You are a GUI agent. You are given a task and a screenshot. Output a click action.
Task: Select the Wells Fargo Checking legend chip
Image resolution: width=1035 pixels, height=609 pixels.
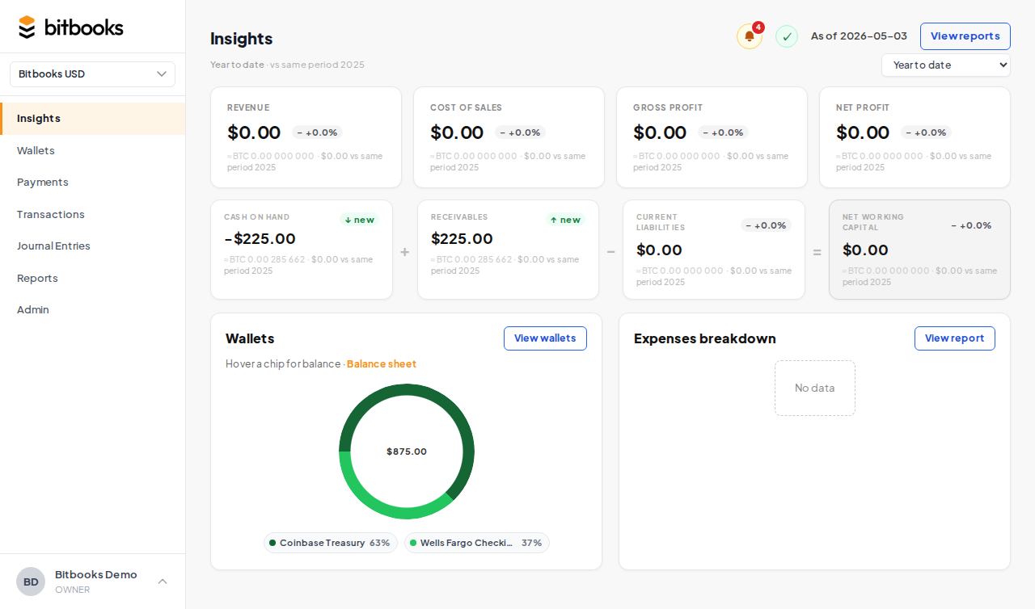tap(477, 543)
